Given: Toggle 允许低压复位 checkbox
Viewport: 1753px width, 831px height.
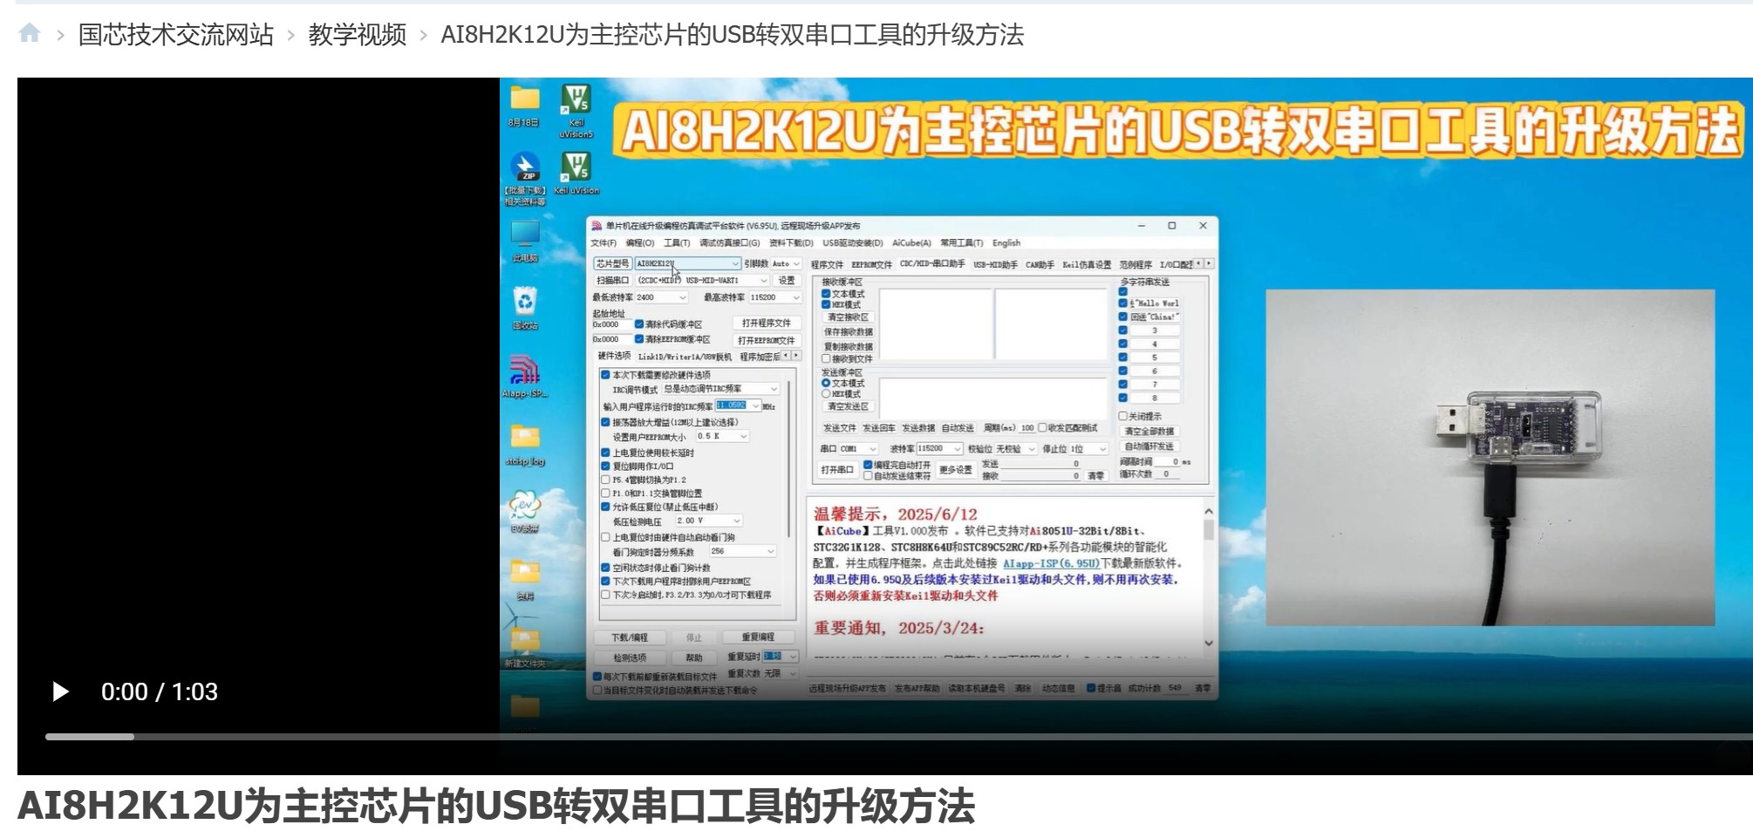Looking at the screenshot, I should (605, 507).
